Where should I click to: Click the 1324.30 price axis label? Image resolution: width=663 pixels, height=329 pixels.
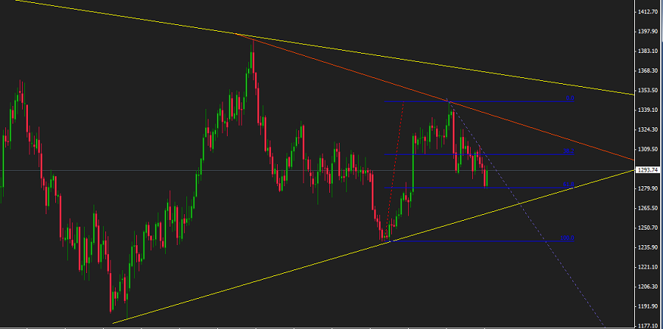point(648,130)
